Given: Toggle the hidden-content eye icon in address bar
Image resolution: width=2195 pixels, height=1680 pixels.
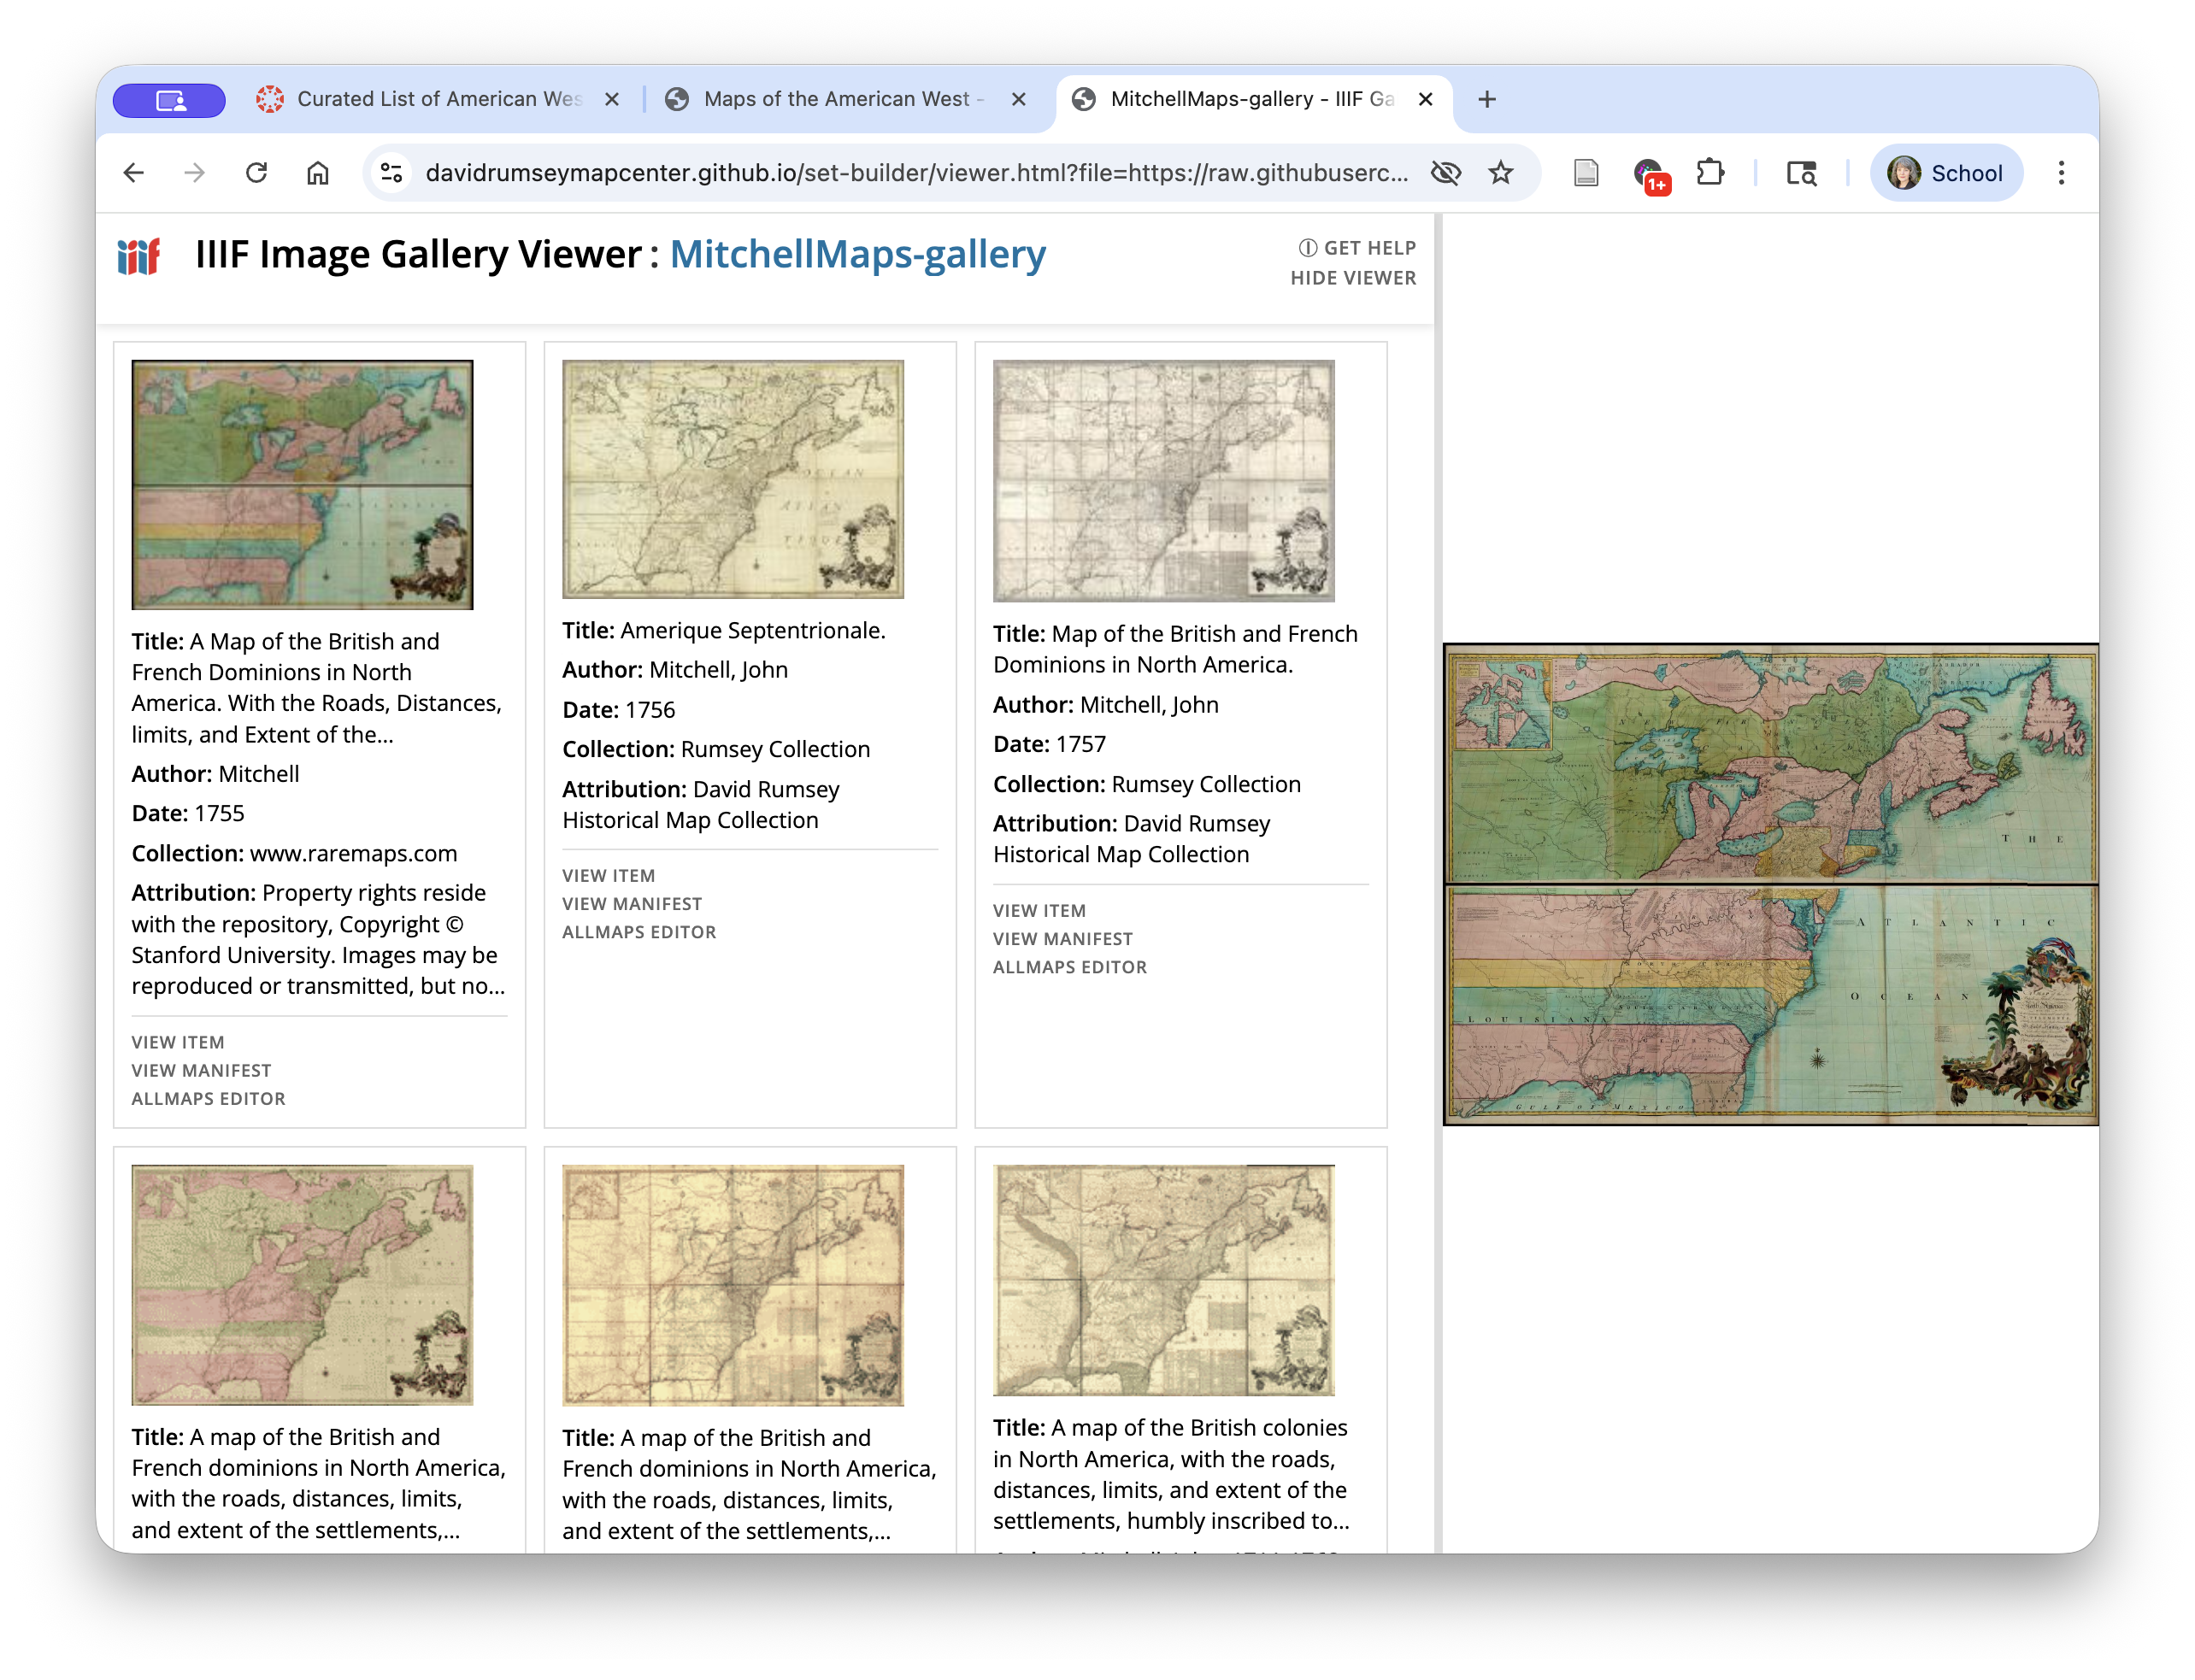Looking at the screenshot, I should (x=1445, y=172).
